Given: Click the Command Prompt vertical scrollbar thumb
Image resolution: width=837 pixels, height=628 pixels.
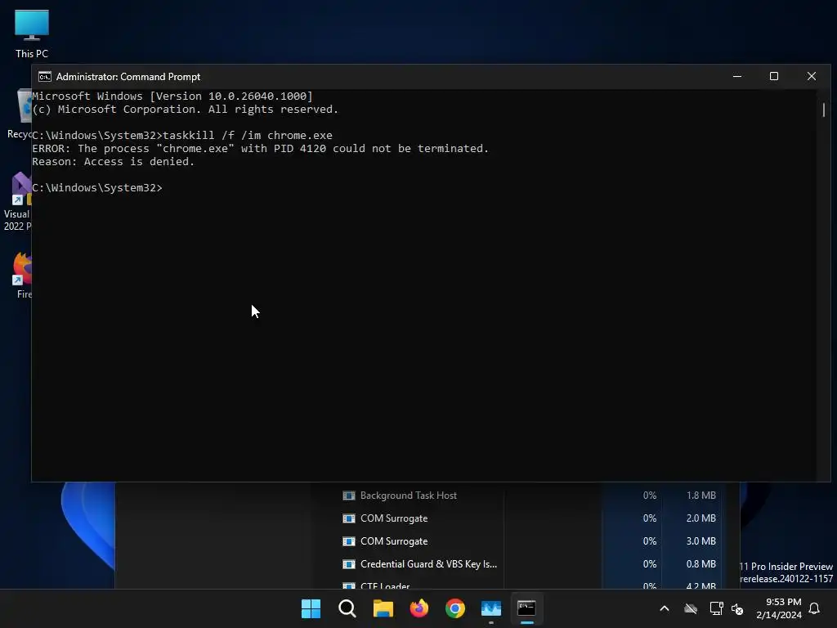Looking at the screenshot, I should click(824, 110).
